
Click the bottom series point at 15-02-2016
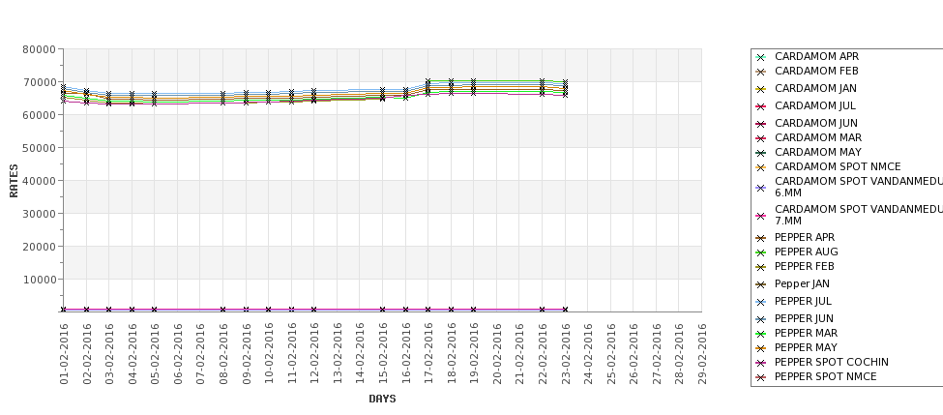[x=382, y=310]
